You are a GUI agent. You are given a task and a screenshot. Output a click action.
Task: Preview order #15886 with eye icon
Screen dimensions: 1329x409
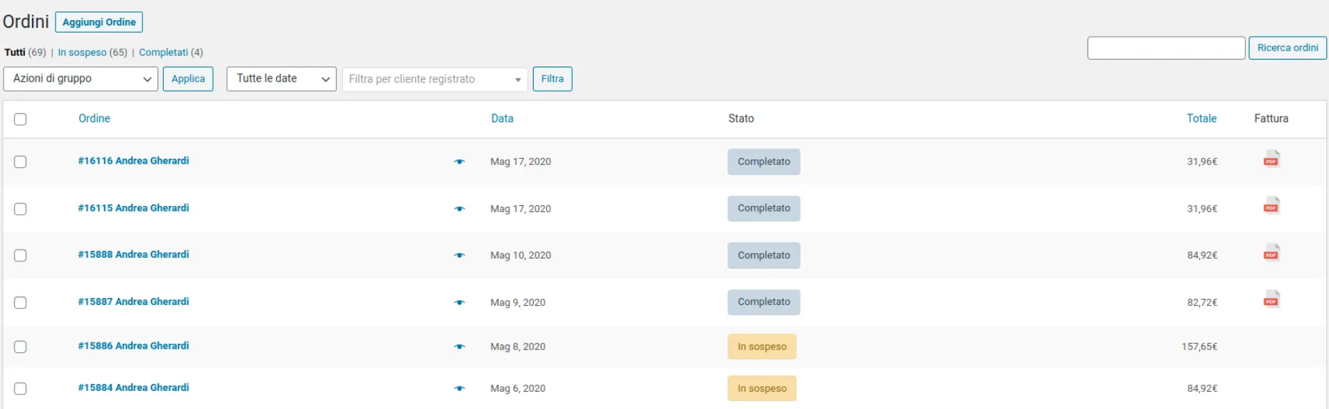[x=459, y=347]
